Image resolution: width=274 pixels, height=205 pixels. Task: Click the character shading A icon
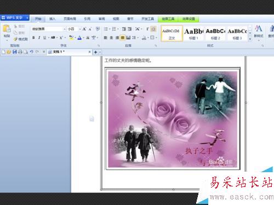88,38
